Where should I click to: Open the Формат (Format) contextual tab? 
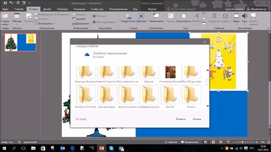[152, 9]
